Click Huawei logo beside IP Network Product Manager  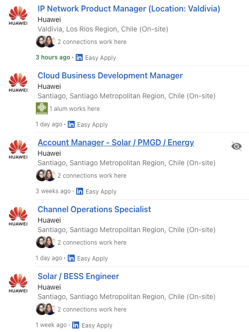tap(18, 16)
